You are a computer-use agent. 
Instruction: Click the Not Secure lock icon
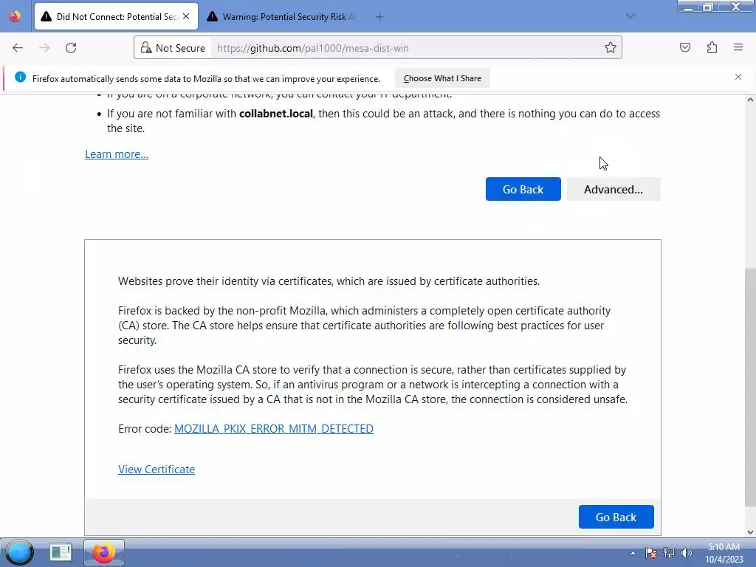tap(145, 48)
